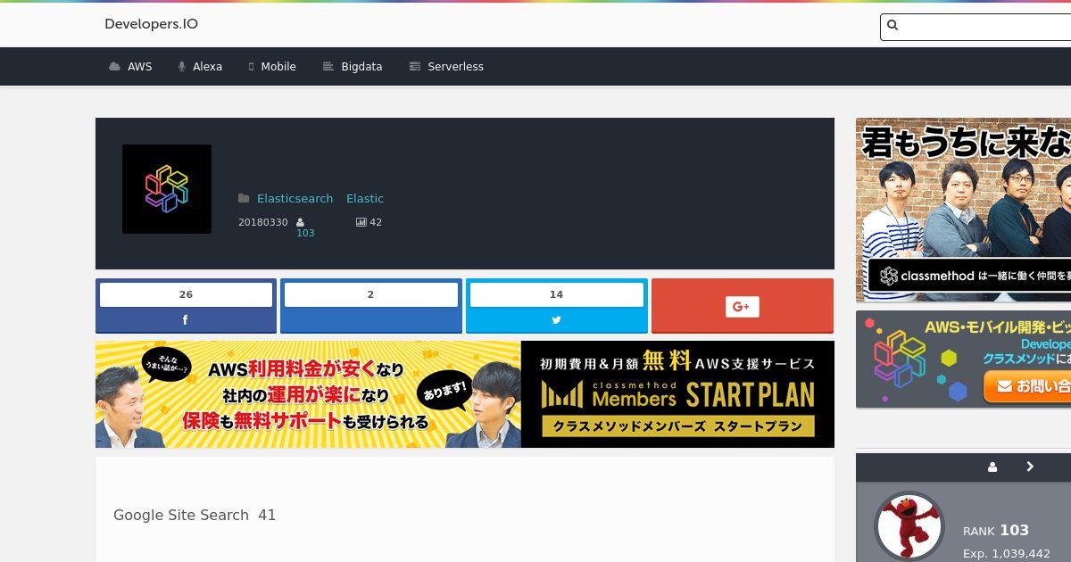Image resolution: width=1071 pixels, height=562 pixels.
Task: Open the classmethod recruiting banner
Action: point(964,210)
